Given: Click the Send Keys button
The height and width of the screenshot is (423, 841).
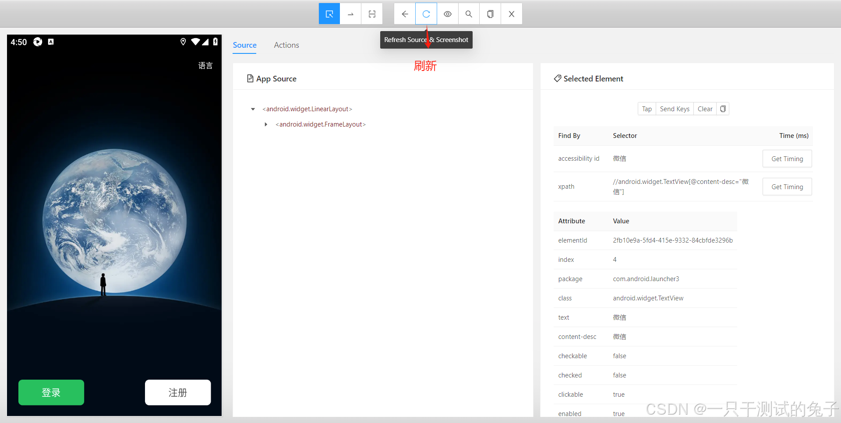Looking at the screenshot, I should 675,109.
